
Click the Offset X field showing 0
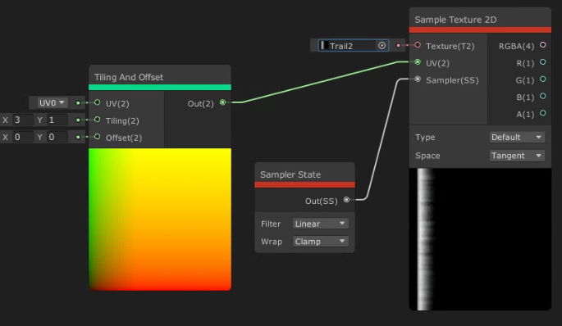(23, 137)
